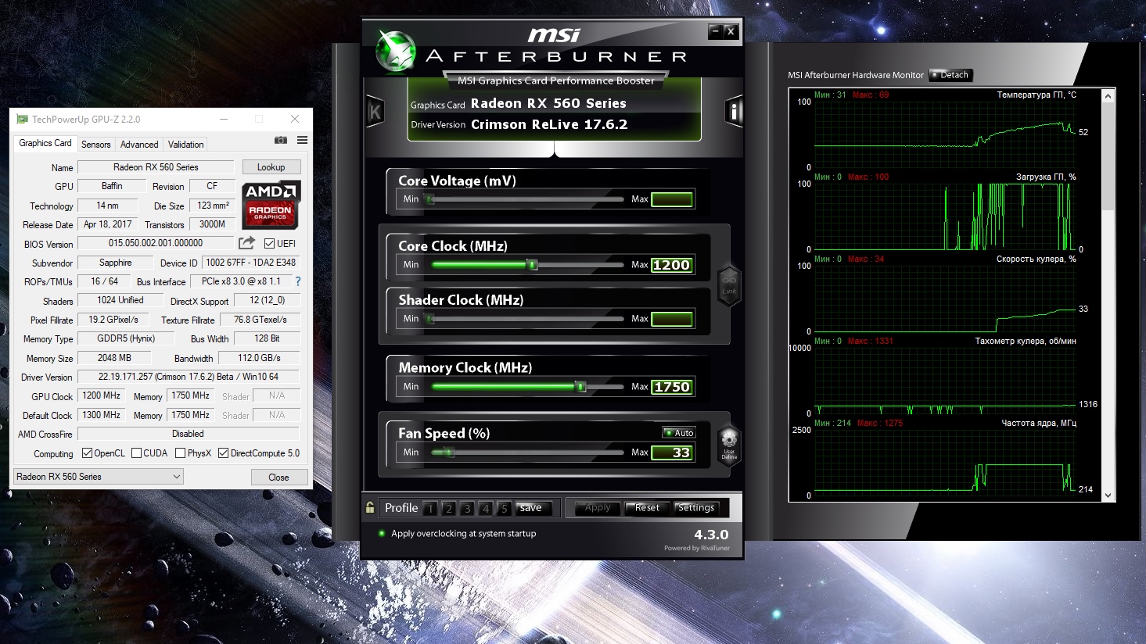Click the fan speed percentage graph

[x=945, y=297]
